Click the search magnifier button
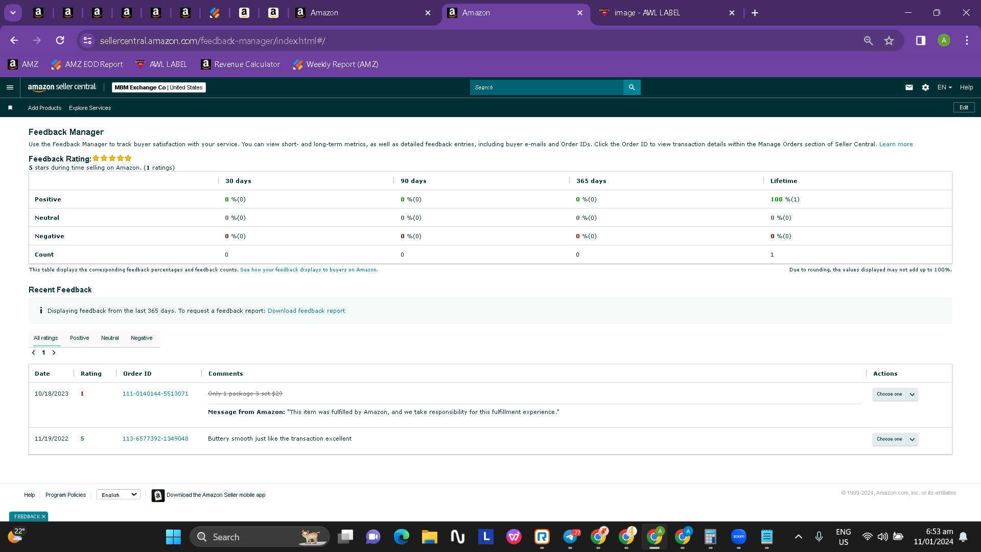 pos(632,87)
